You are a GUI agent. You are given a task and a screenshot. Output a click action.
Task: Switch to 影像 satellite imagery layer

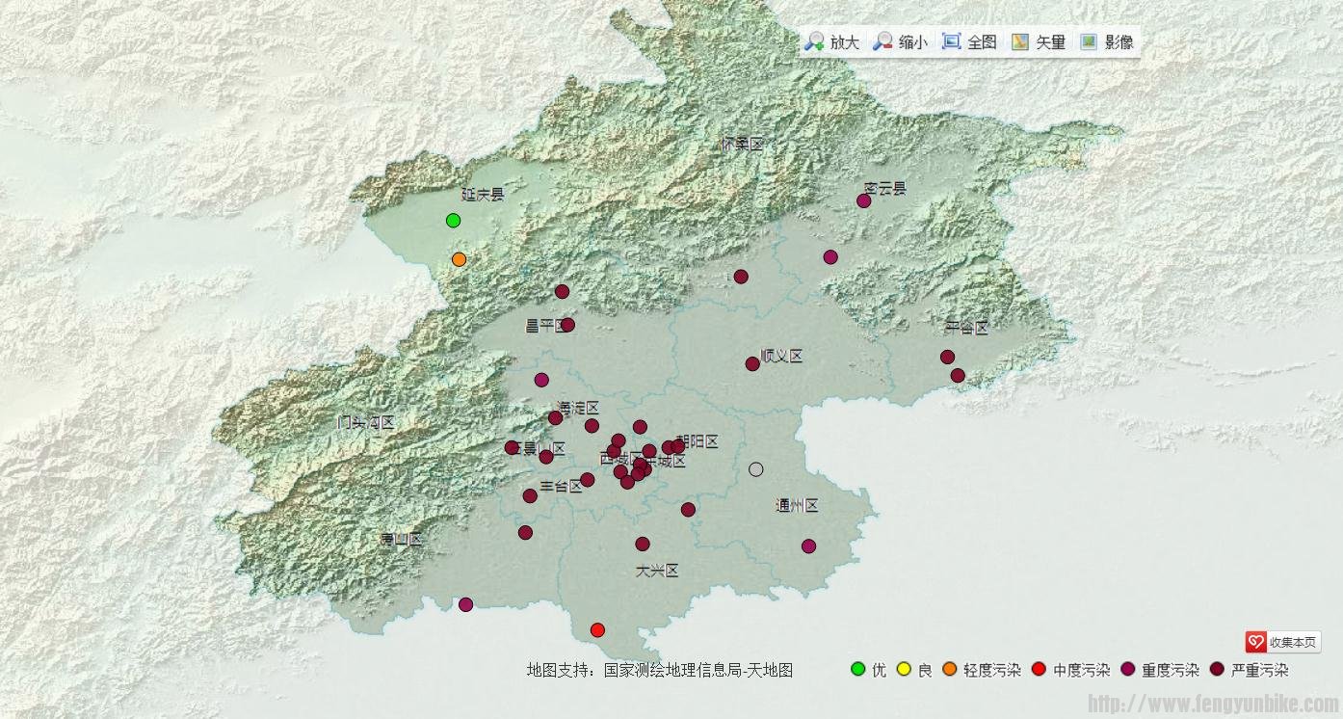coord(1090,41)
